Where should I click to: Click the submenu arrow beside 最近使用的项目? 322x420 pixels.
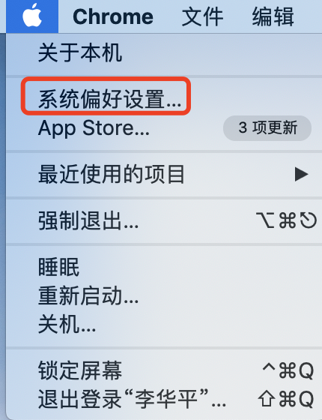tap(301, 174)
